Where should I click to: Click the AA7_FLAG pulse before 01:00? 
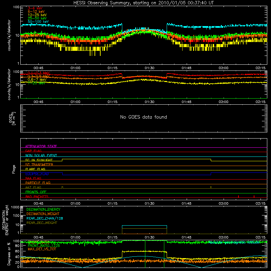(62, 188)
